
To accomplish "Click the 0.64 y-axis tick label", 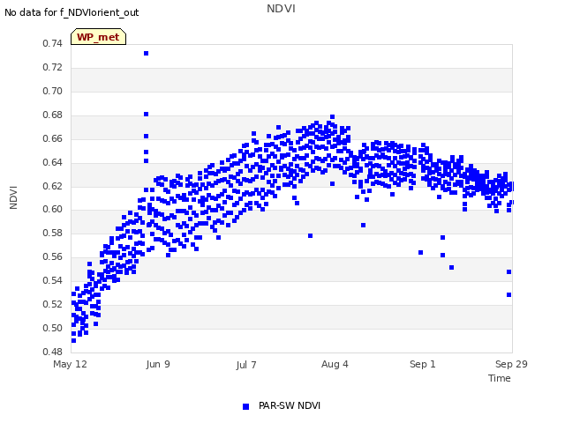I will pyautogui.click(x=52, y=162).
